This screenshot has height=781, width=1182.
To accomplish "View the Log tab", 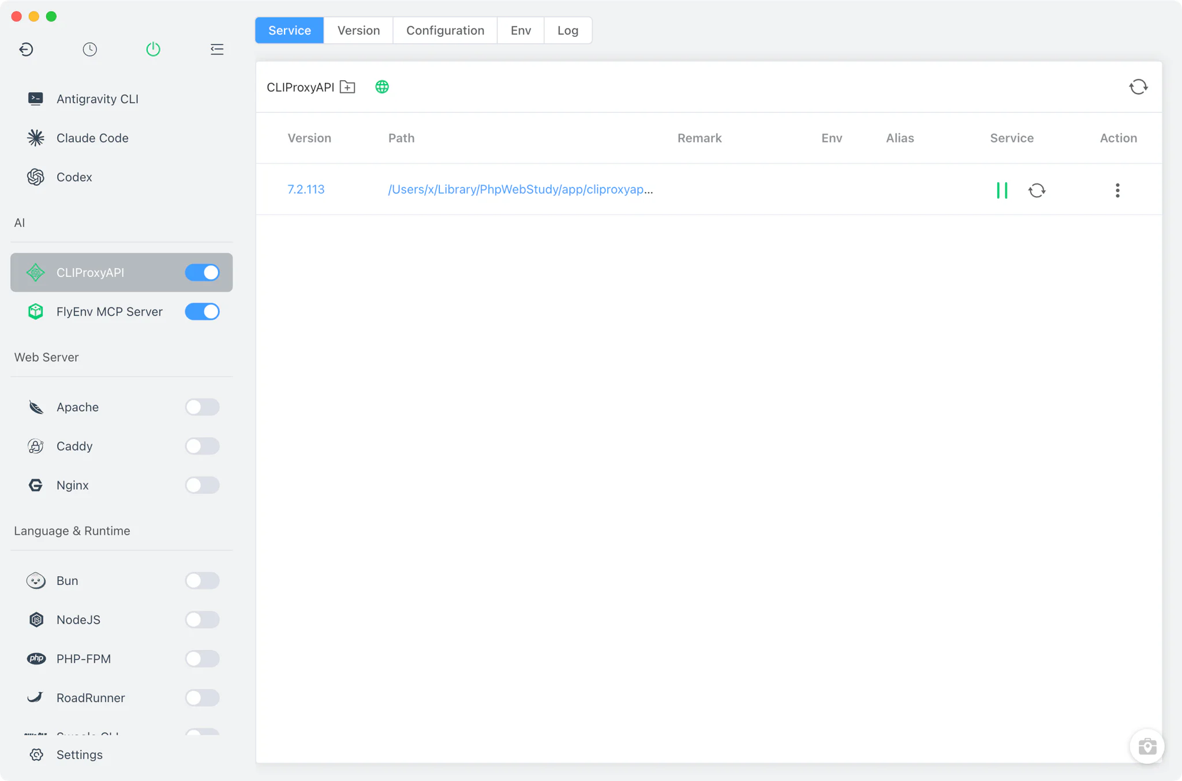I will 568,30.
